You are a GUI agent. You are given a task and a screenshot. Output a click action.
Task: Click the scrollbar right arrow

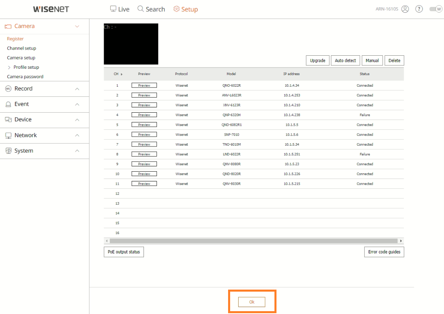[x=401, y=241]
